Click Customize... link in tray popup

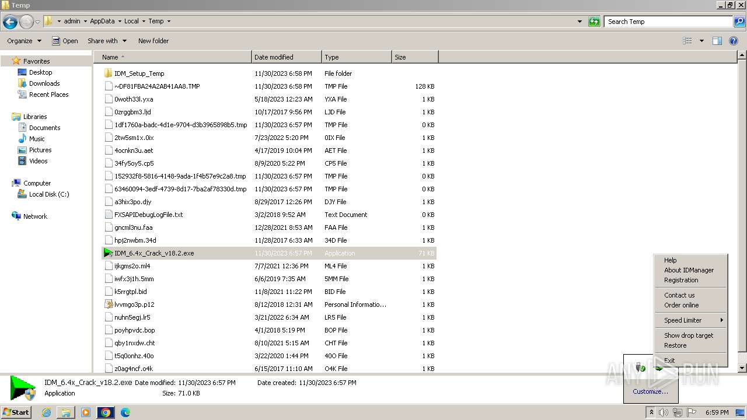[x=650, y=391]
